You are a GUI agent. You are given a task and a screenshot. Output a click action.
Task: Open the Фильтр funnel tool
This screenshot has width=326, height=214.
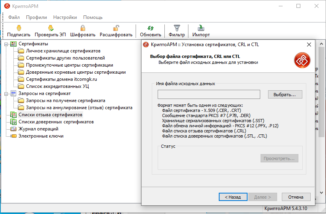(x=177, y=28)
